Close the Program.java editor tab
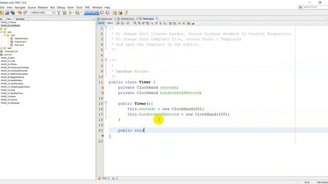This screenshot has width=328, height=184. point(115,19)
